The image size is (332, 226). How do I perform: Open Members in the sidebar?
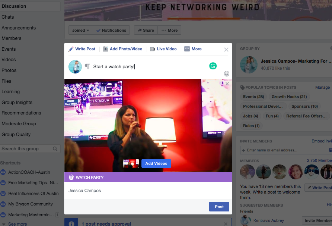(12, 38)
